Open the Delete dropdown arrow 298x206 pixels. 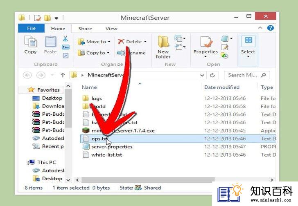pyautogui.click(x=145, y=42)
